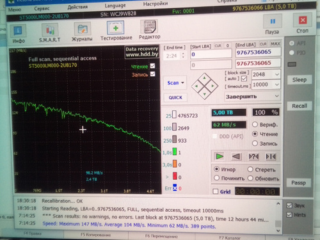Open the Инфо drive information icon
This screenshot has width=320, height=240.
[x=18, y=31]
